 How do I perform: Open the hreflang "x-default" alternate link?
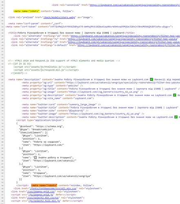129,45
